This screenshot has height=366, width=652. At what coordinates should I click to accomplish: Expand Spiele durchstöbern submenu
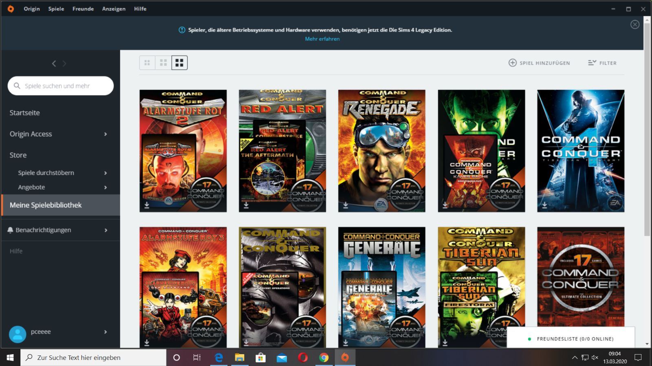(106, 173)
